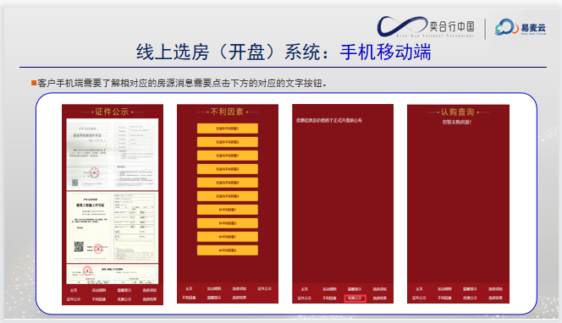Image resolution: width=562 pixels, height=323 pixels.
Task: Open the 建设用地规划许可证 certificate image
Action: click(x=113, y=154)
